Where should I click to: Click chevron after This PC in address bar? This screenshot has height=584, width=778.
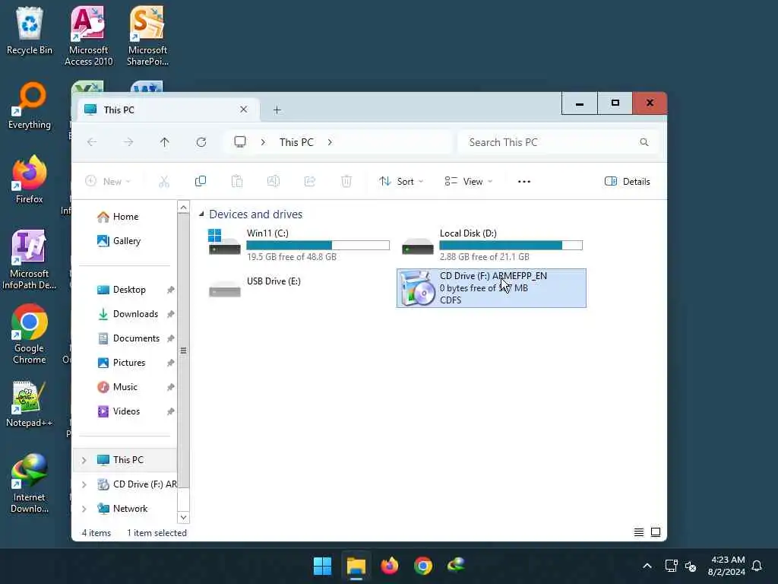[x=330, y=142]
